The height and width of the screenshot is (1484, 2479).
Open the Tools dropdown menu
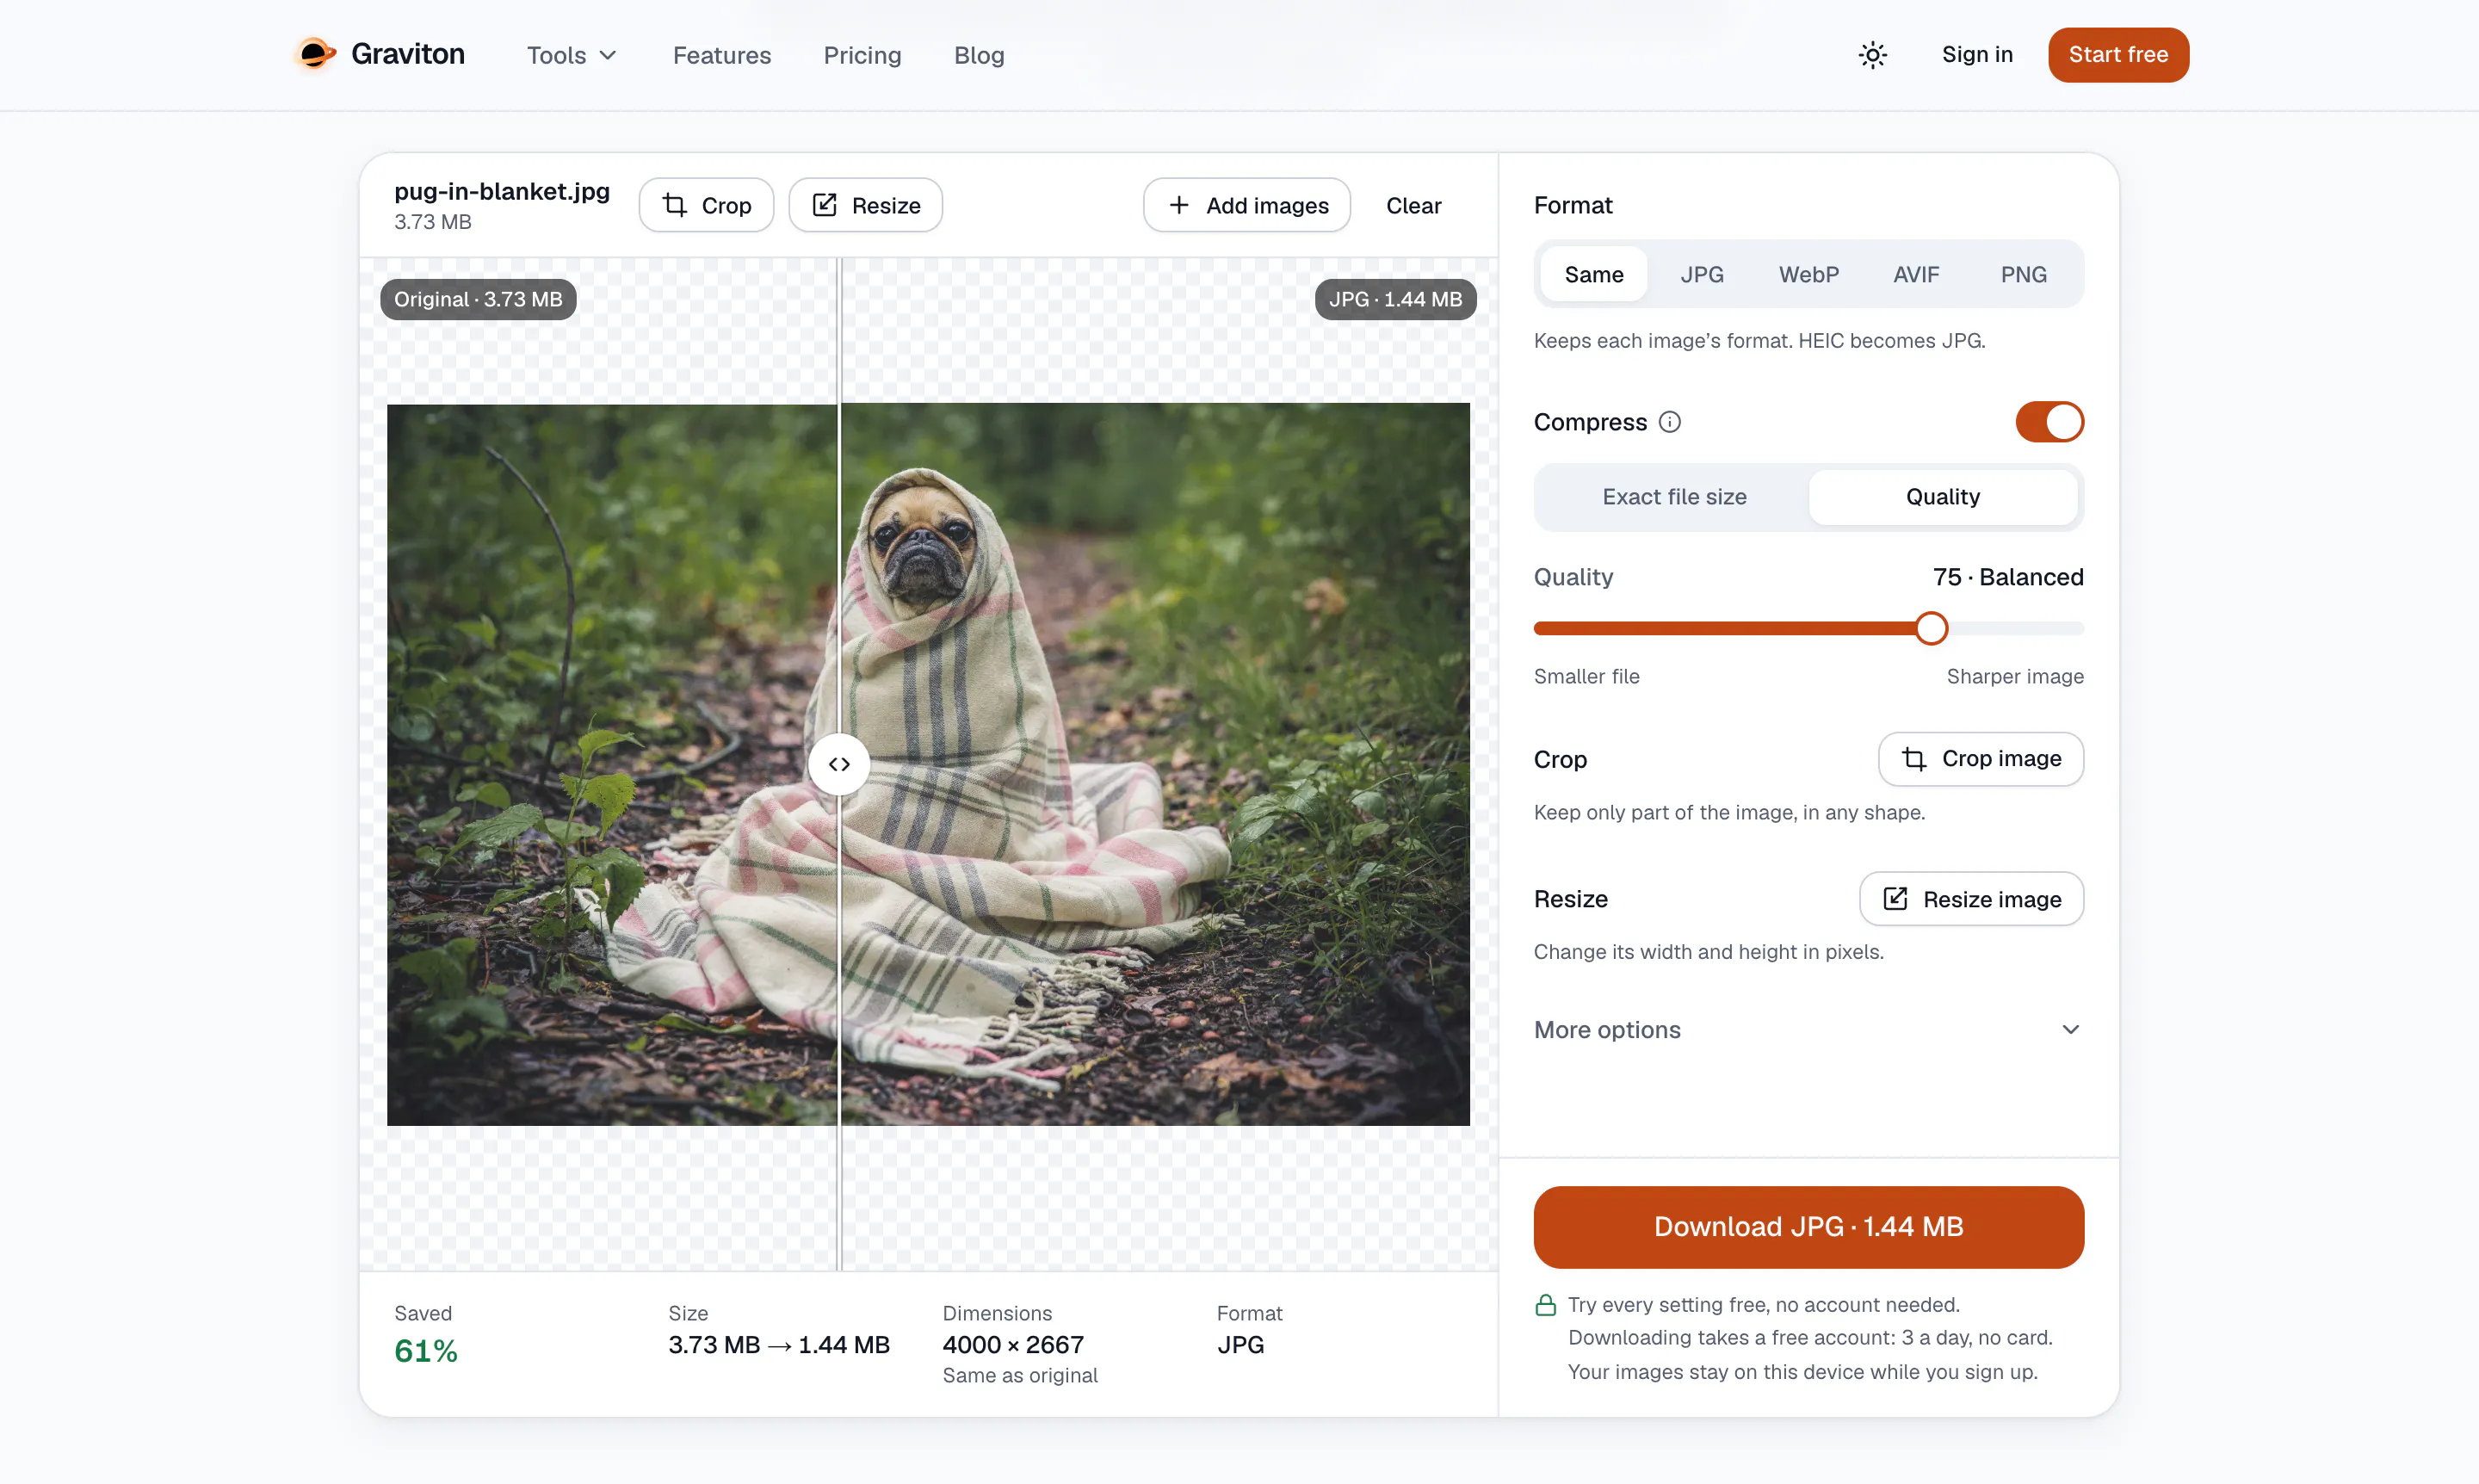click(571, 55)
